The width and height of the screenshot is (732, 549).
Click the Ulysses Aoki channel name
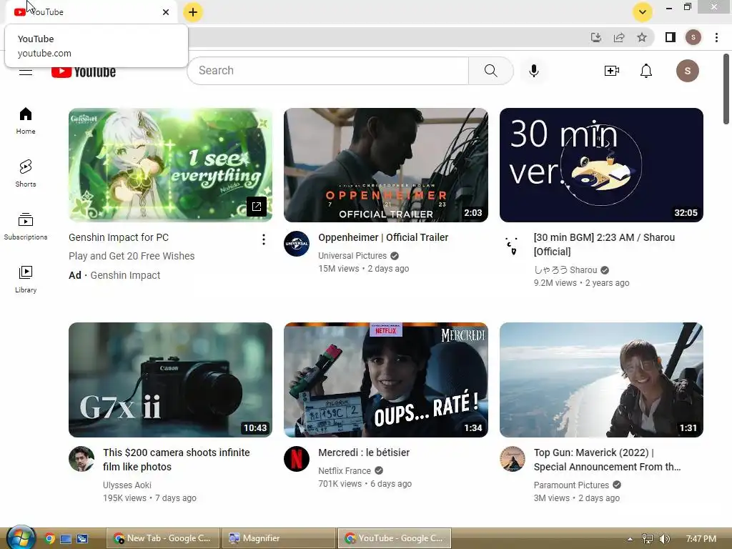127,485
